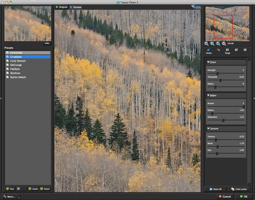Click the Sharpness slider handle

[223, 120]
